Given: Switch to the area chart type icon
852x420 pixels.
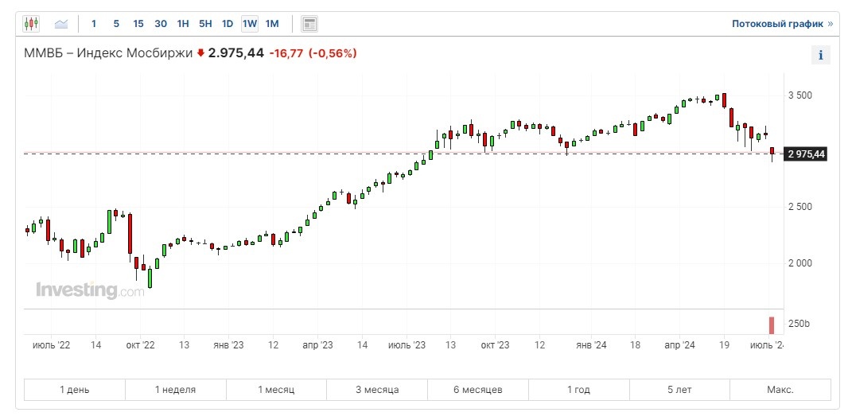Looking at the screenshot, I should (x=60, y=23).
